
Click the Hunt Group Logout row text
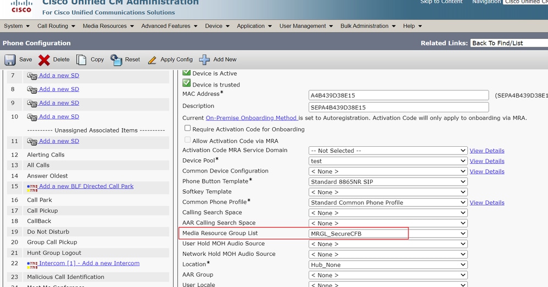coord(54,253)
